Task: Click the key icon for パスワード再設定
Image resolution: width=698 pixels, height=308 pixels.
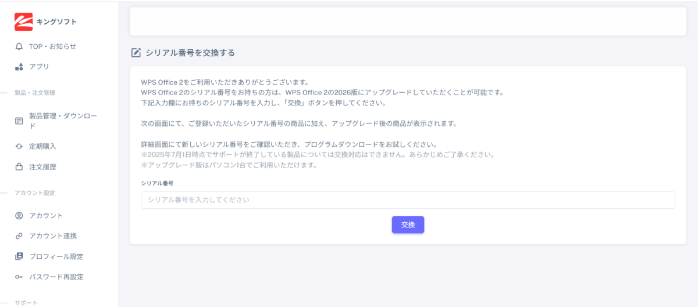Action: (x=19, y=277)
